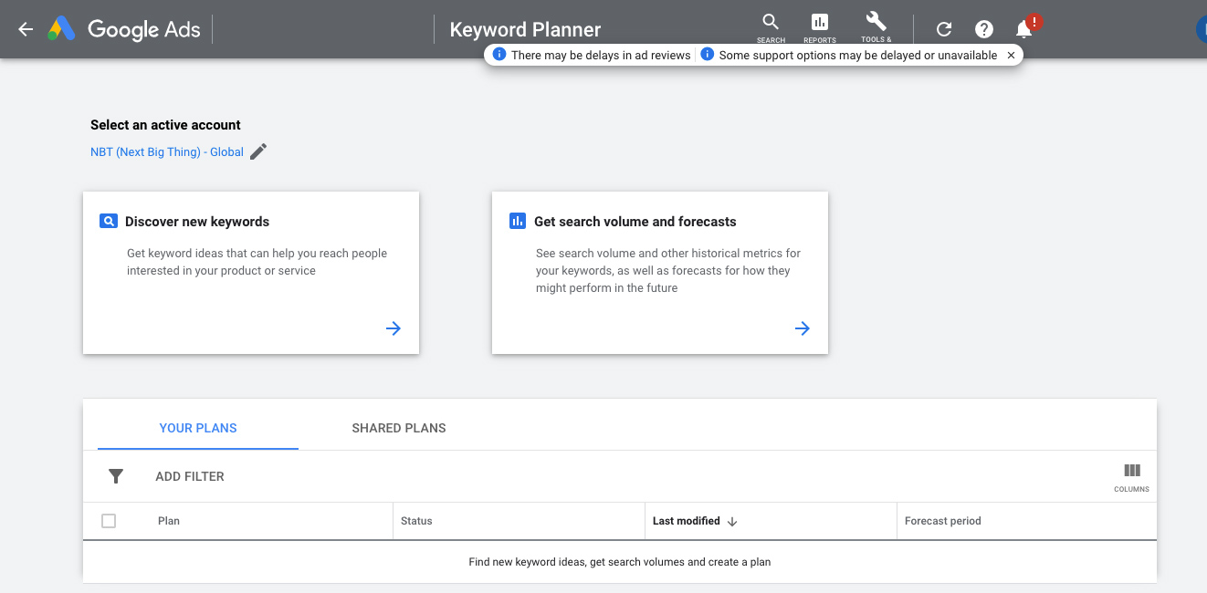1207x593 pixels.
Task: Open Tools & Settings wrench icon
Action: tap(876, 27)
